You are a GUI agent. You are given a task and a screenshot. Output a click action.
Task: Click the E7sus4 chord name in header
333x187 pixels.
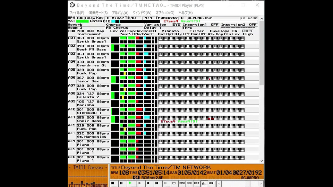[171, 21]
